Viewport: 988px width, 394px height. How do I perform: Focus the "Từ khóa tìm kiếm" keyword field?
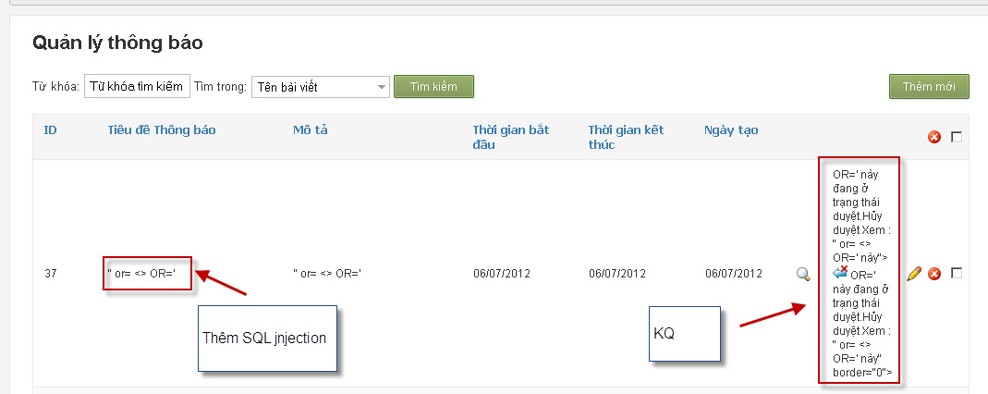pos(137,86)
